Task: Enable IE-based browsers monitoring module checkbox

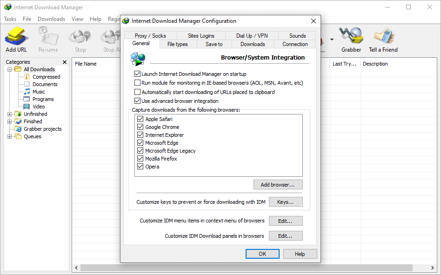Action: 137,83
